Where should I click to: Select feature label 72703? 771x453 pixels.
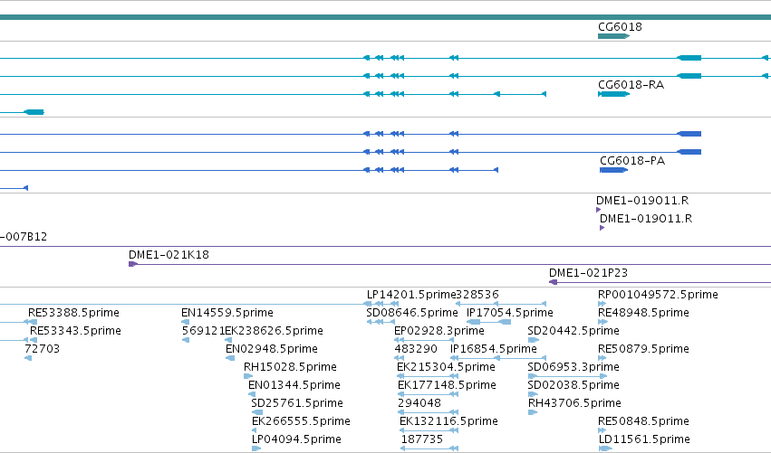point(43,349)
